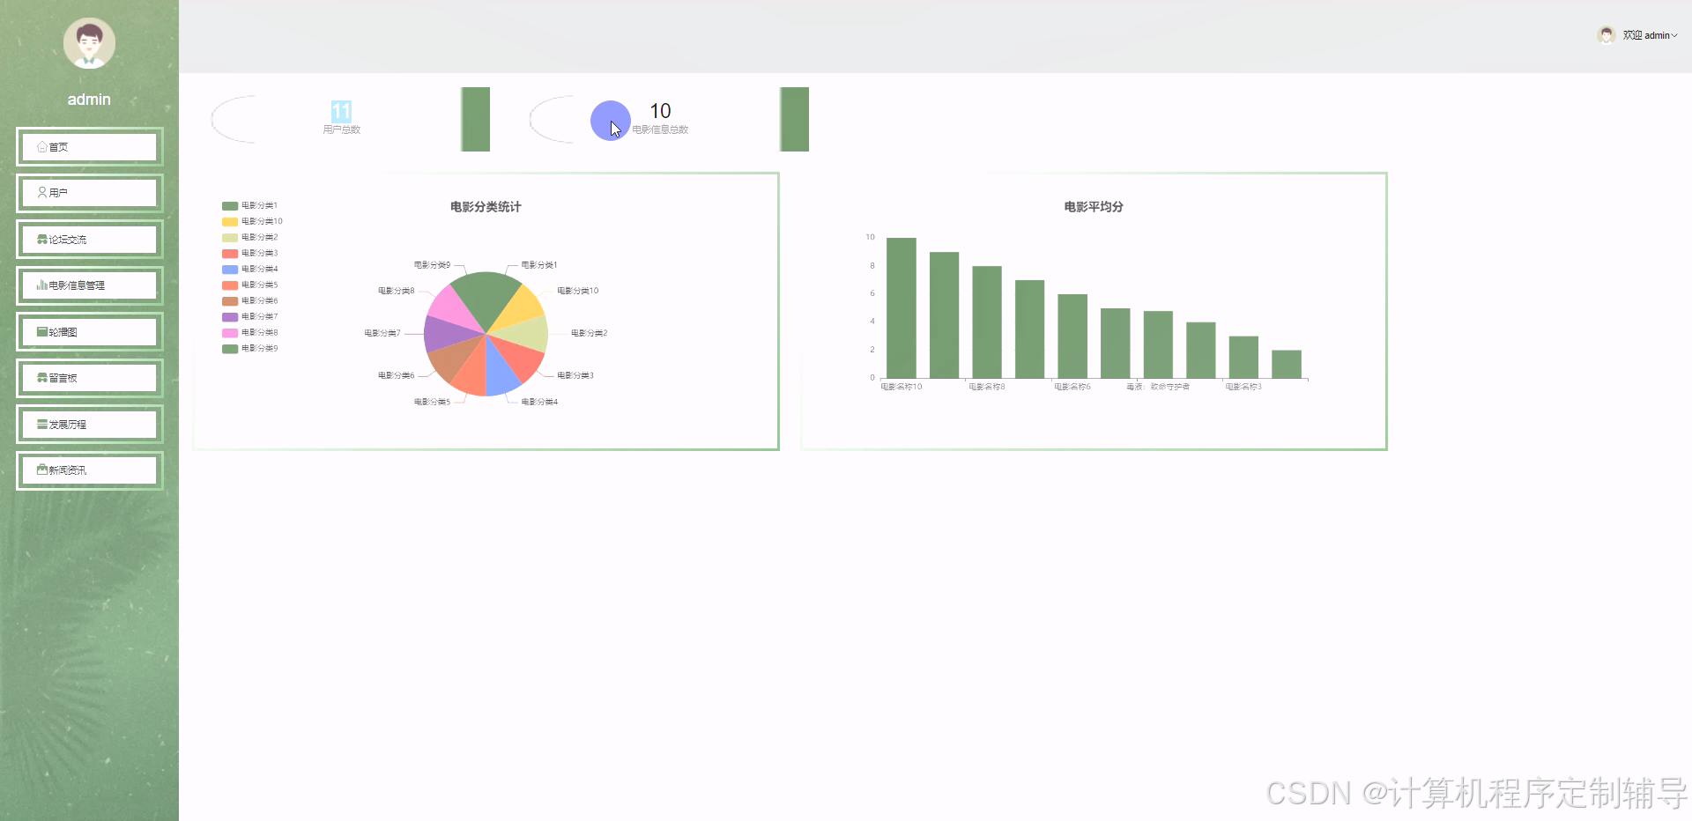Click the purple circle icon by 电影信息总数
Viewport: 1692px width, 821px height.
pyautogui.click(x=610, y=120)
